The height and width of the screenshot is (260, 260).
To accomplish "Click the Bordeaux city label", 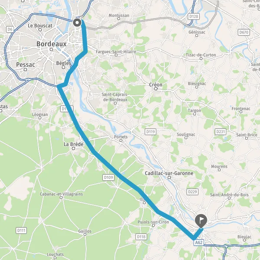I will click(52, 44).
